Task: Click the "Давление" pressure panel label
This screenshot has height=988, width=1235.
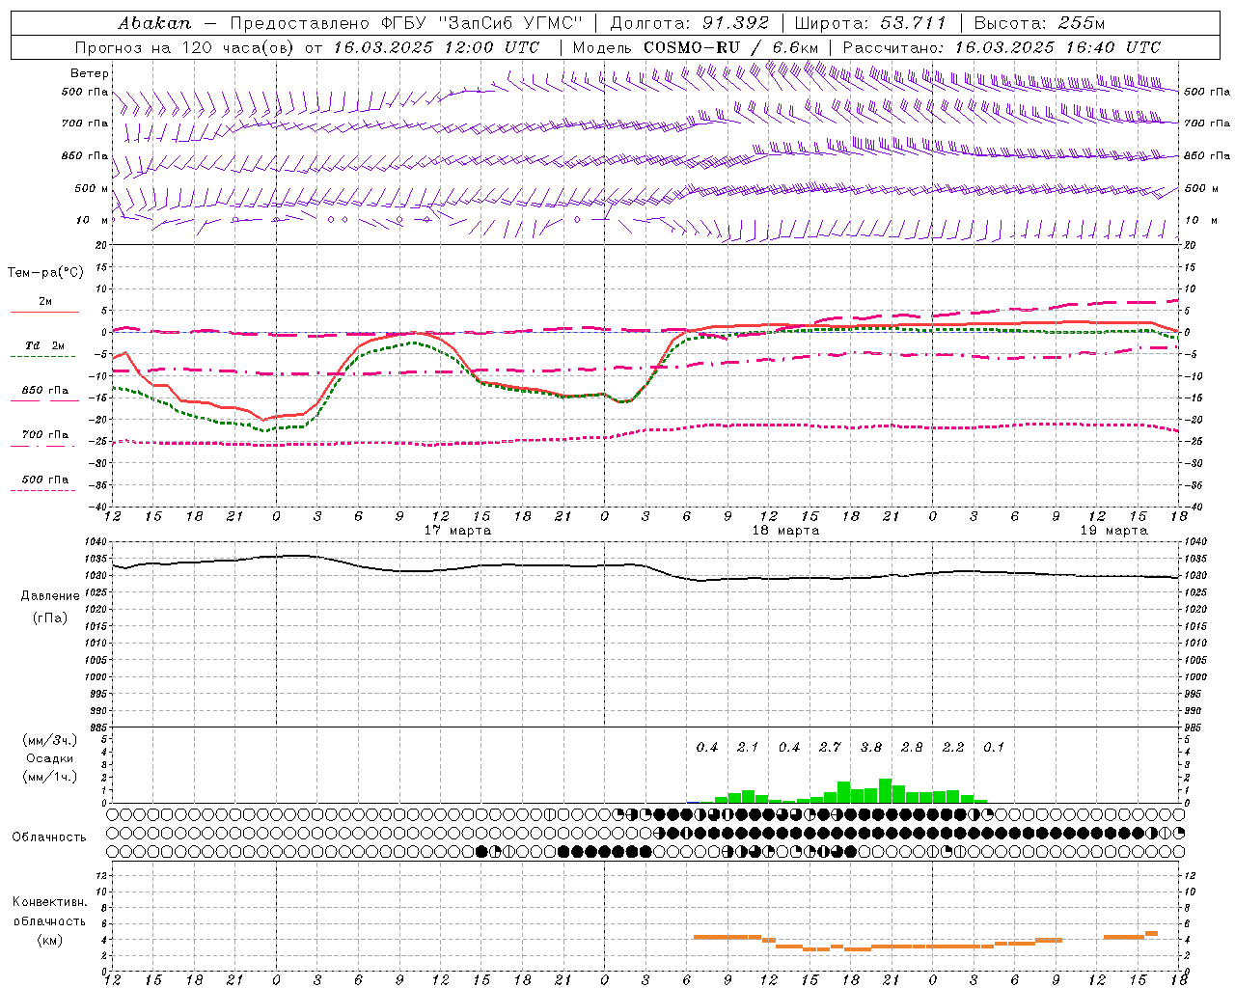Action: click(x=49, y=596)
